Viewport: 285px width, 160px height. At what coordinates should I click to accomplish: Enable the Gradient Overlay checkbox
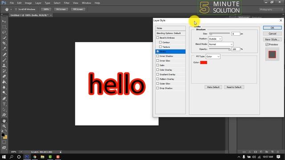coord(158,74)
